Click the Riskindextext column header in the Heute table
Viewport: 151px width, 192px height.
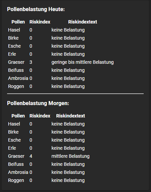(83, 22)
